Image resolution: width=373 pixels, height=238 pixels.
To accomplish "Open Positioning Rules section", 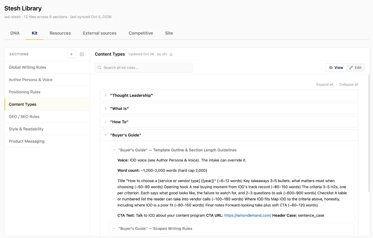I will point(47,92).
